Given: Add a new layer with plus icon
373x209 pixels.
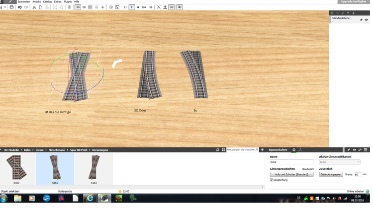Looking at the screenshot, I should [x=332, y=13].
